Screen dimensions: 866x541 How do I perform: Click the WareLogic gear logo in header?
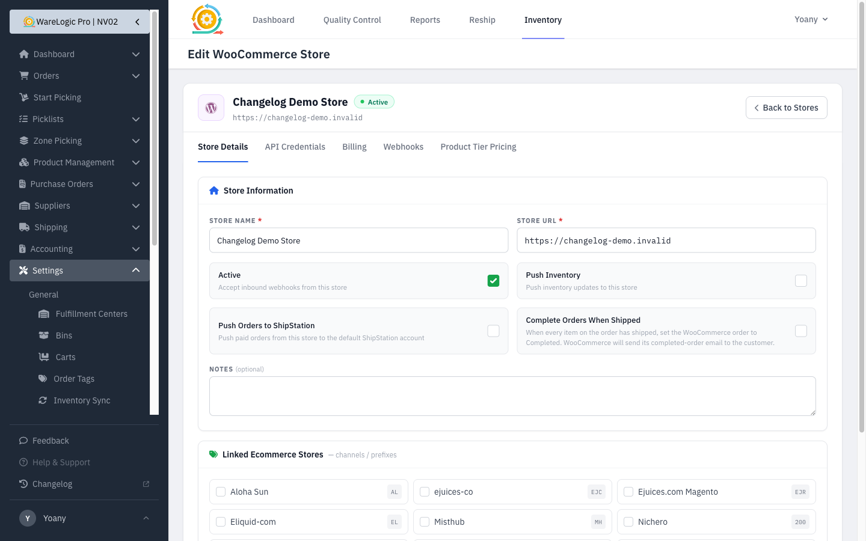207,19
